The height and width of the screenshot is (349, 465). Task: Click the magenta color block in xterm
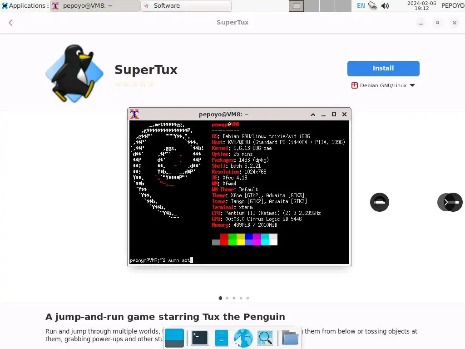[257, 239]
